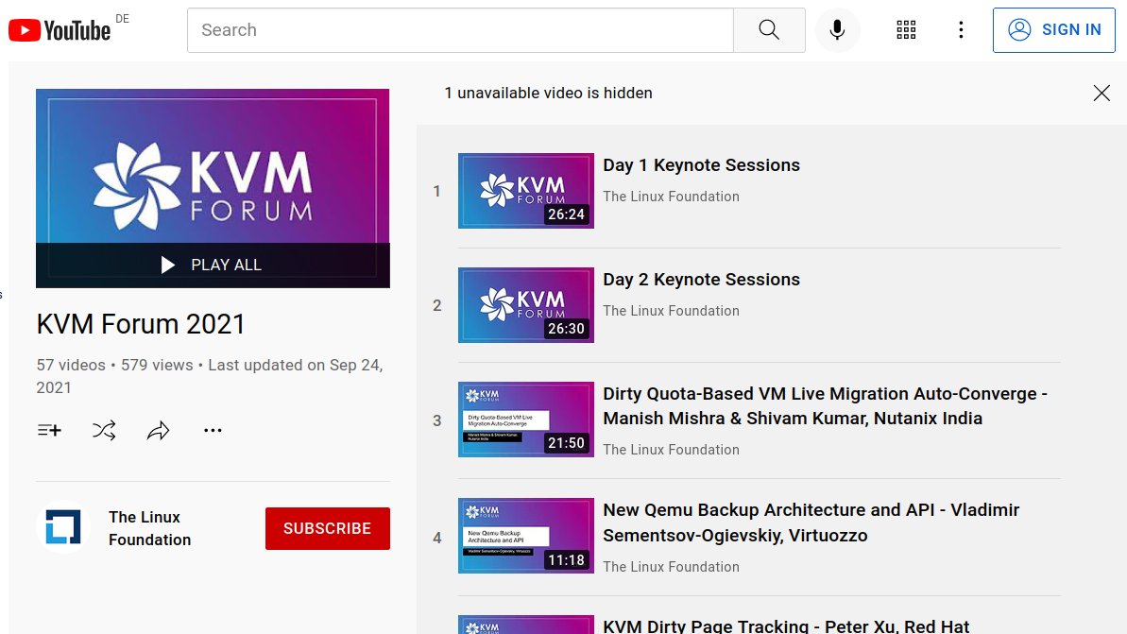Viewport: 1127px width, 634px height.
Task: Click channel name under Dirty Quota-Based video
Action: [x=671, y=449]
